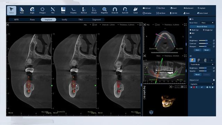Open the Implant tab
This screenshot has height=125, width=222.
(x=49, y=19)
